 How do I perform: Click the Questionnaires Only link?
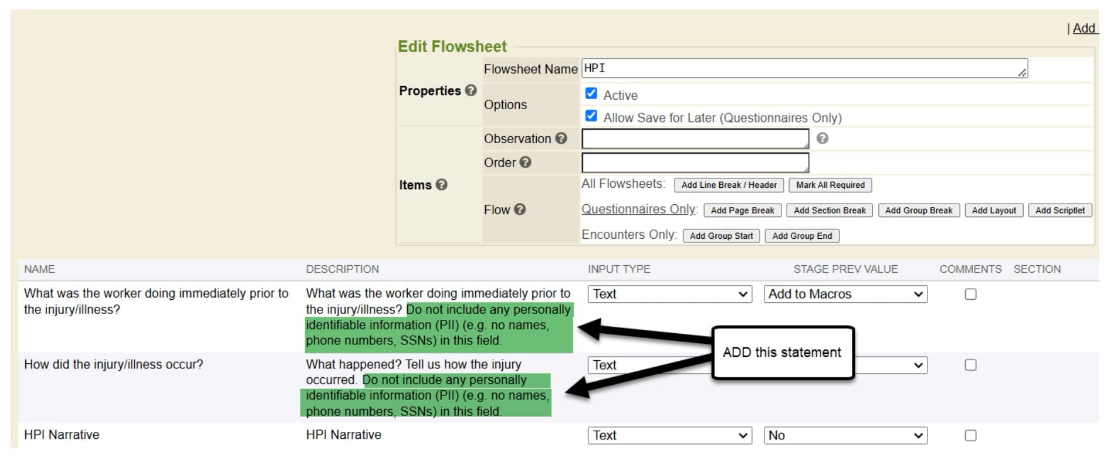pyautogui.click(x=639, y=209)
